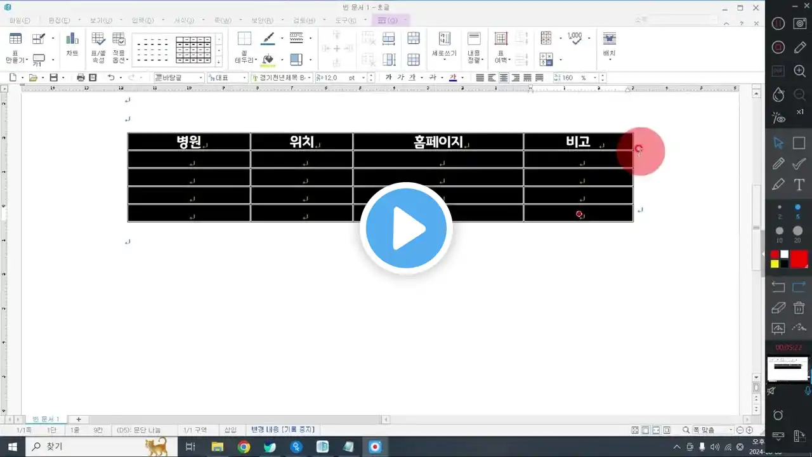The height and width of the screenshot is (457, 812).
Task: Click the eraser tool in recorder panel
Action: pyautogui.click(x=778, y=308)
